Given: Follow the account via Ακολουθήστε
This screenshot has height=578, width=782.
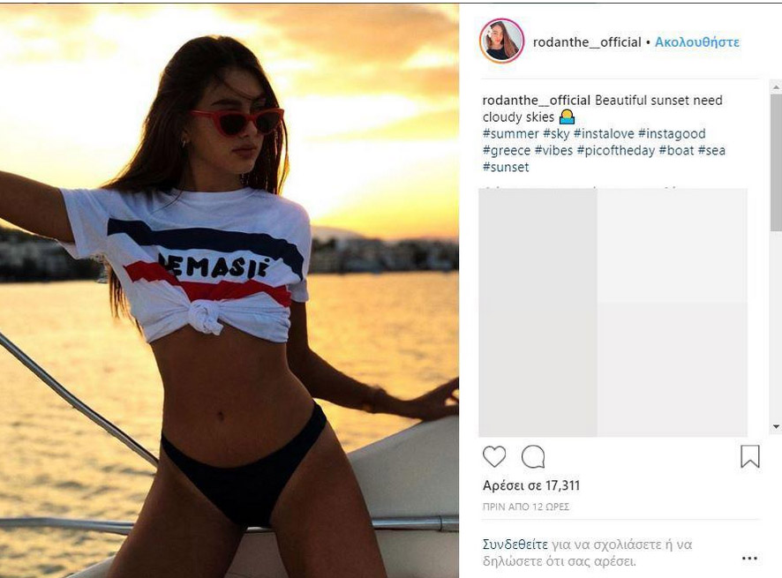Looking at the screenshot, I should (x=696, y=42).
